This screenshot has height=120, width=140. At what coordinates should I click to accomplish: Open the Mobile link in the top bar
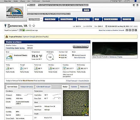(x=16, y=1)
